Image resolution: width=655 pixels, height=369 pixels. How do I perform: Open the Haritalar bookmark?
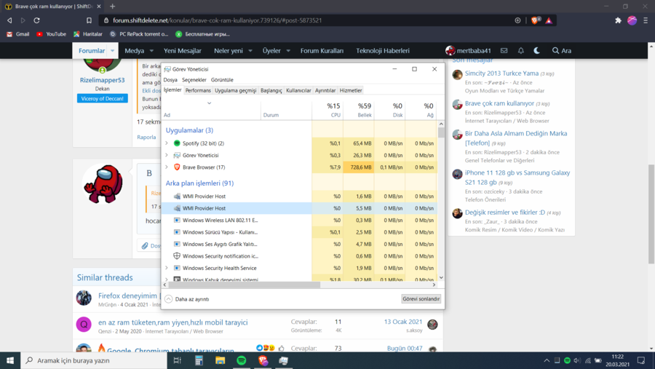click(88, 34)
